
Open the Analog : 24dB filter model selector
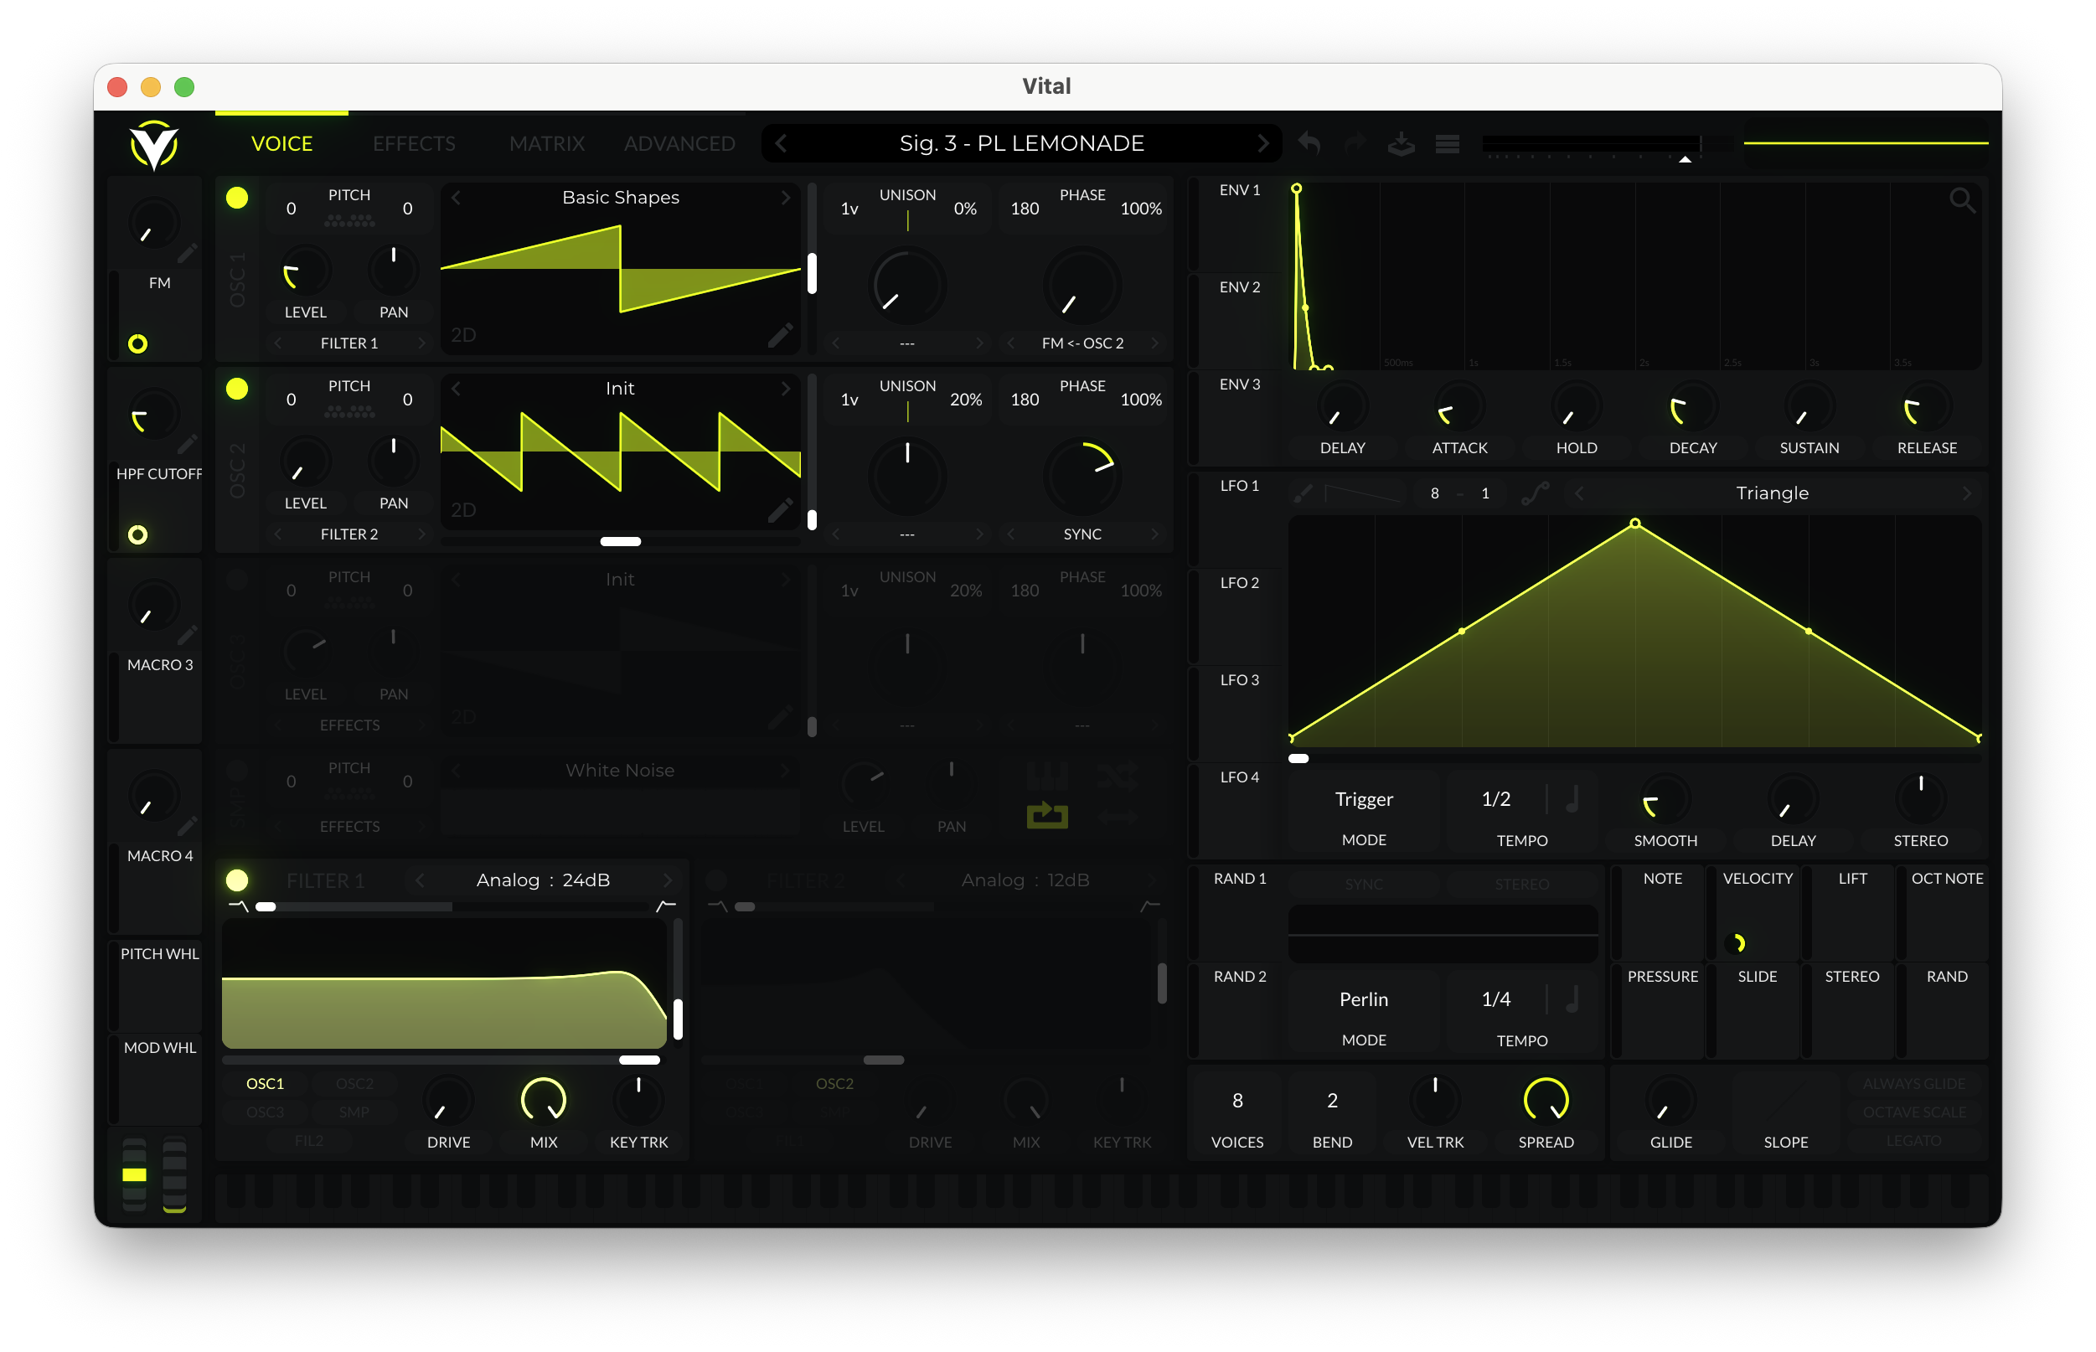pyautogui.click(x=544, y=880)
